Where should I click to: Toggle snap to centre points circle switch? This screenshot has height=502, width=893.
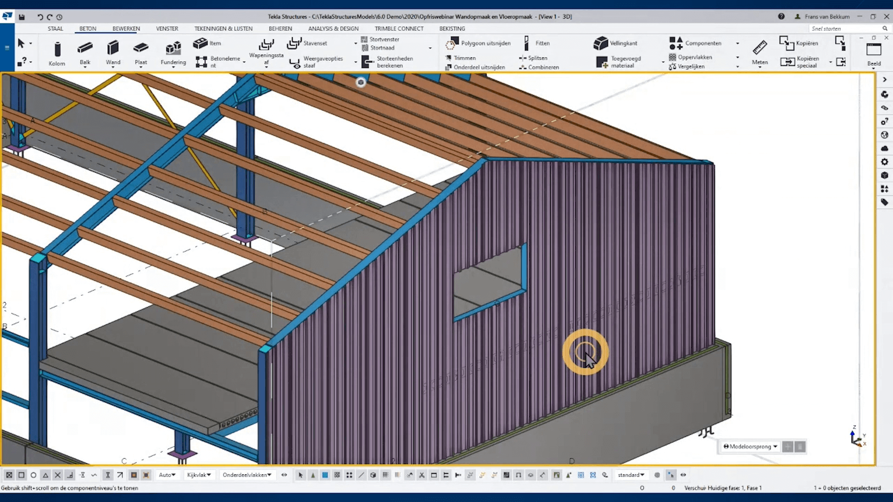click(x=33, y=475)
